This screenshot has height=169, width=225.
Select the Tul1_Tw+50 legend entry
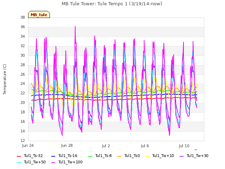pos(31,162)
